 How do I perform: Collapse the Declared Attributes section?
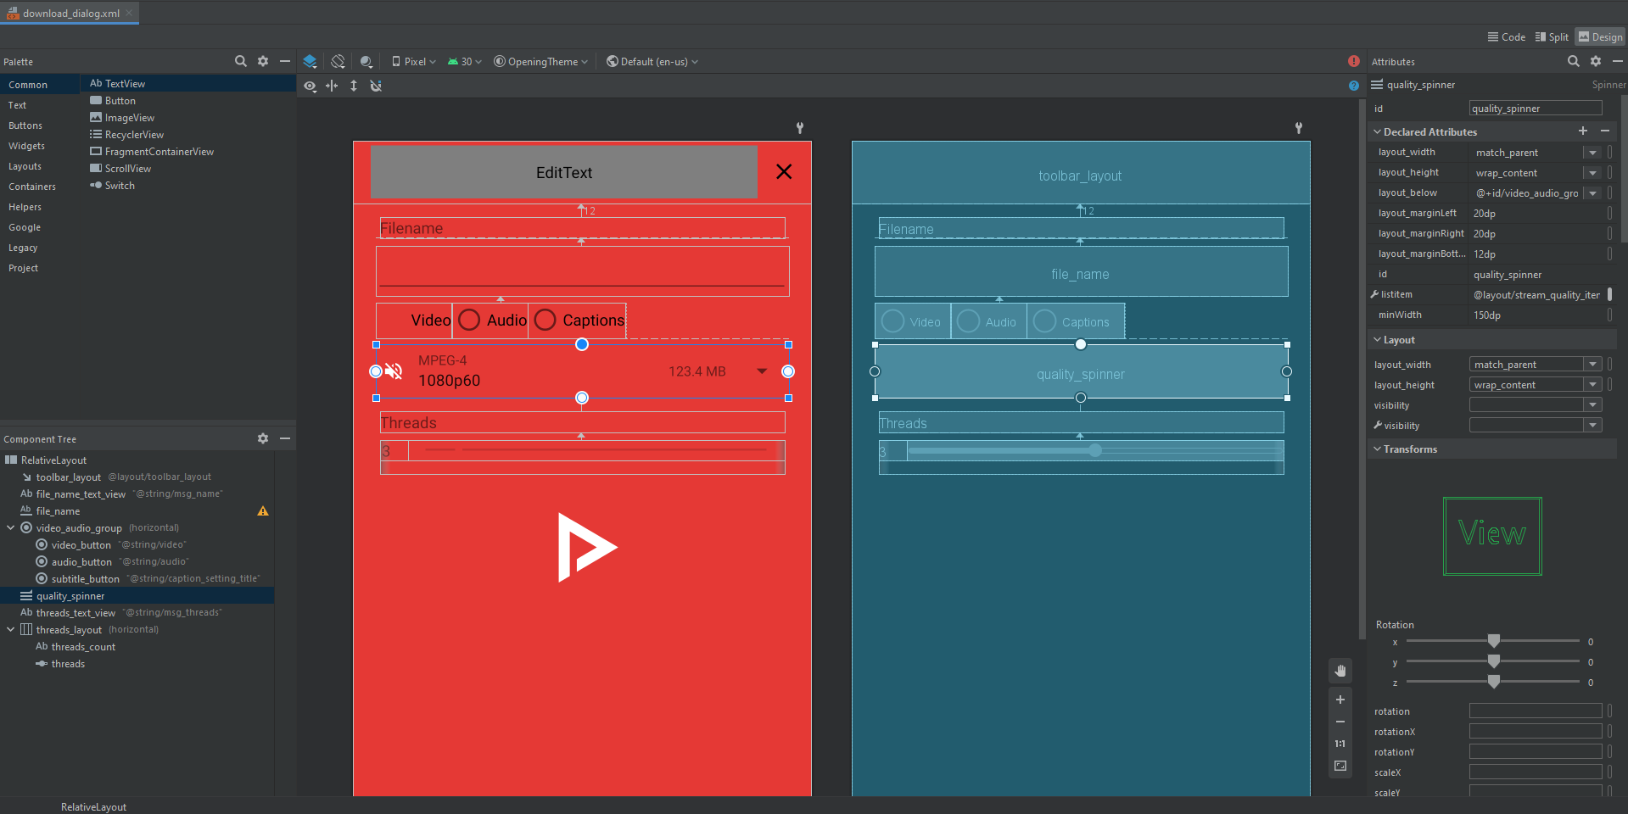pos(1377,131)
